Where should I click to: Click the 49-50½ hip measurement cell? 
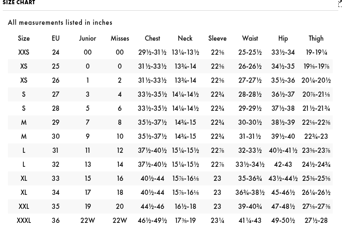pos(283,221)
